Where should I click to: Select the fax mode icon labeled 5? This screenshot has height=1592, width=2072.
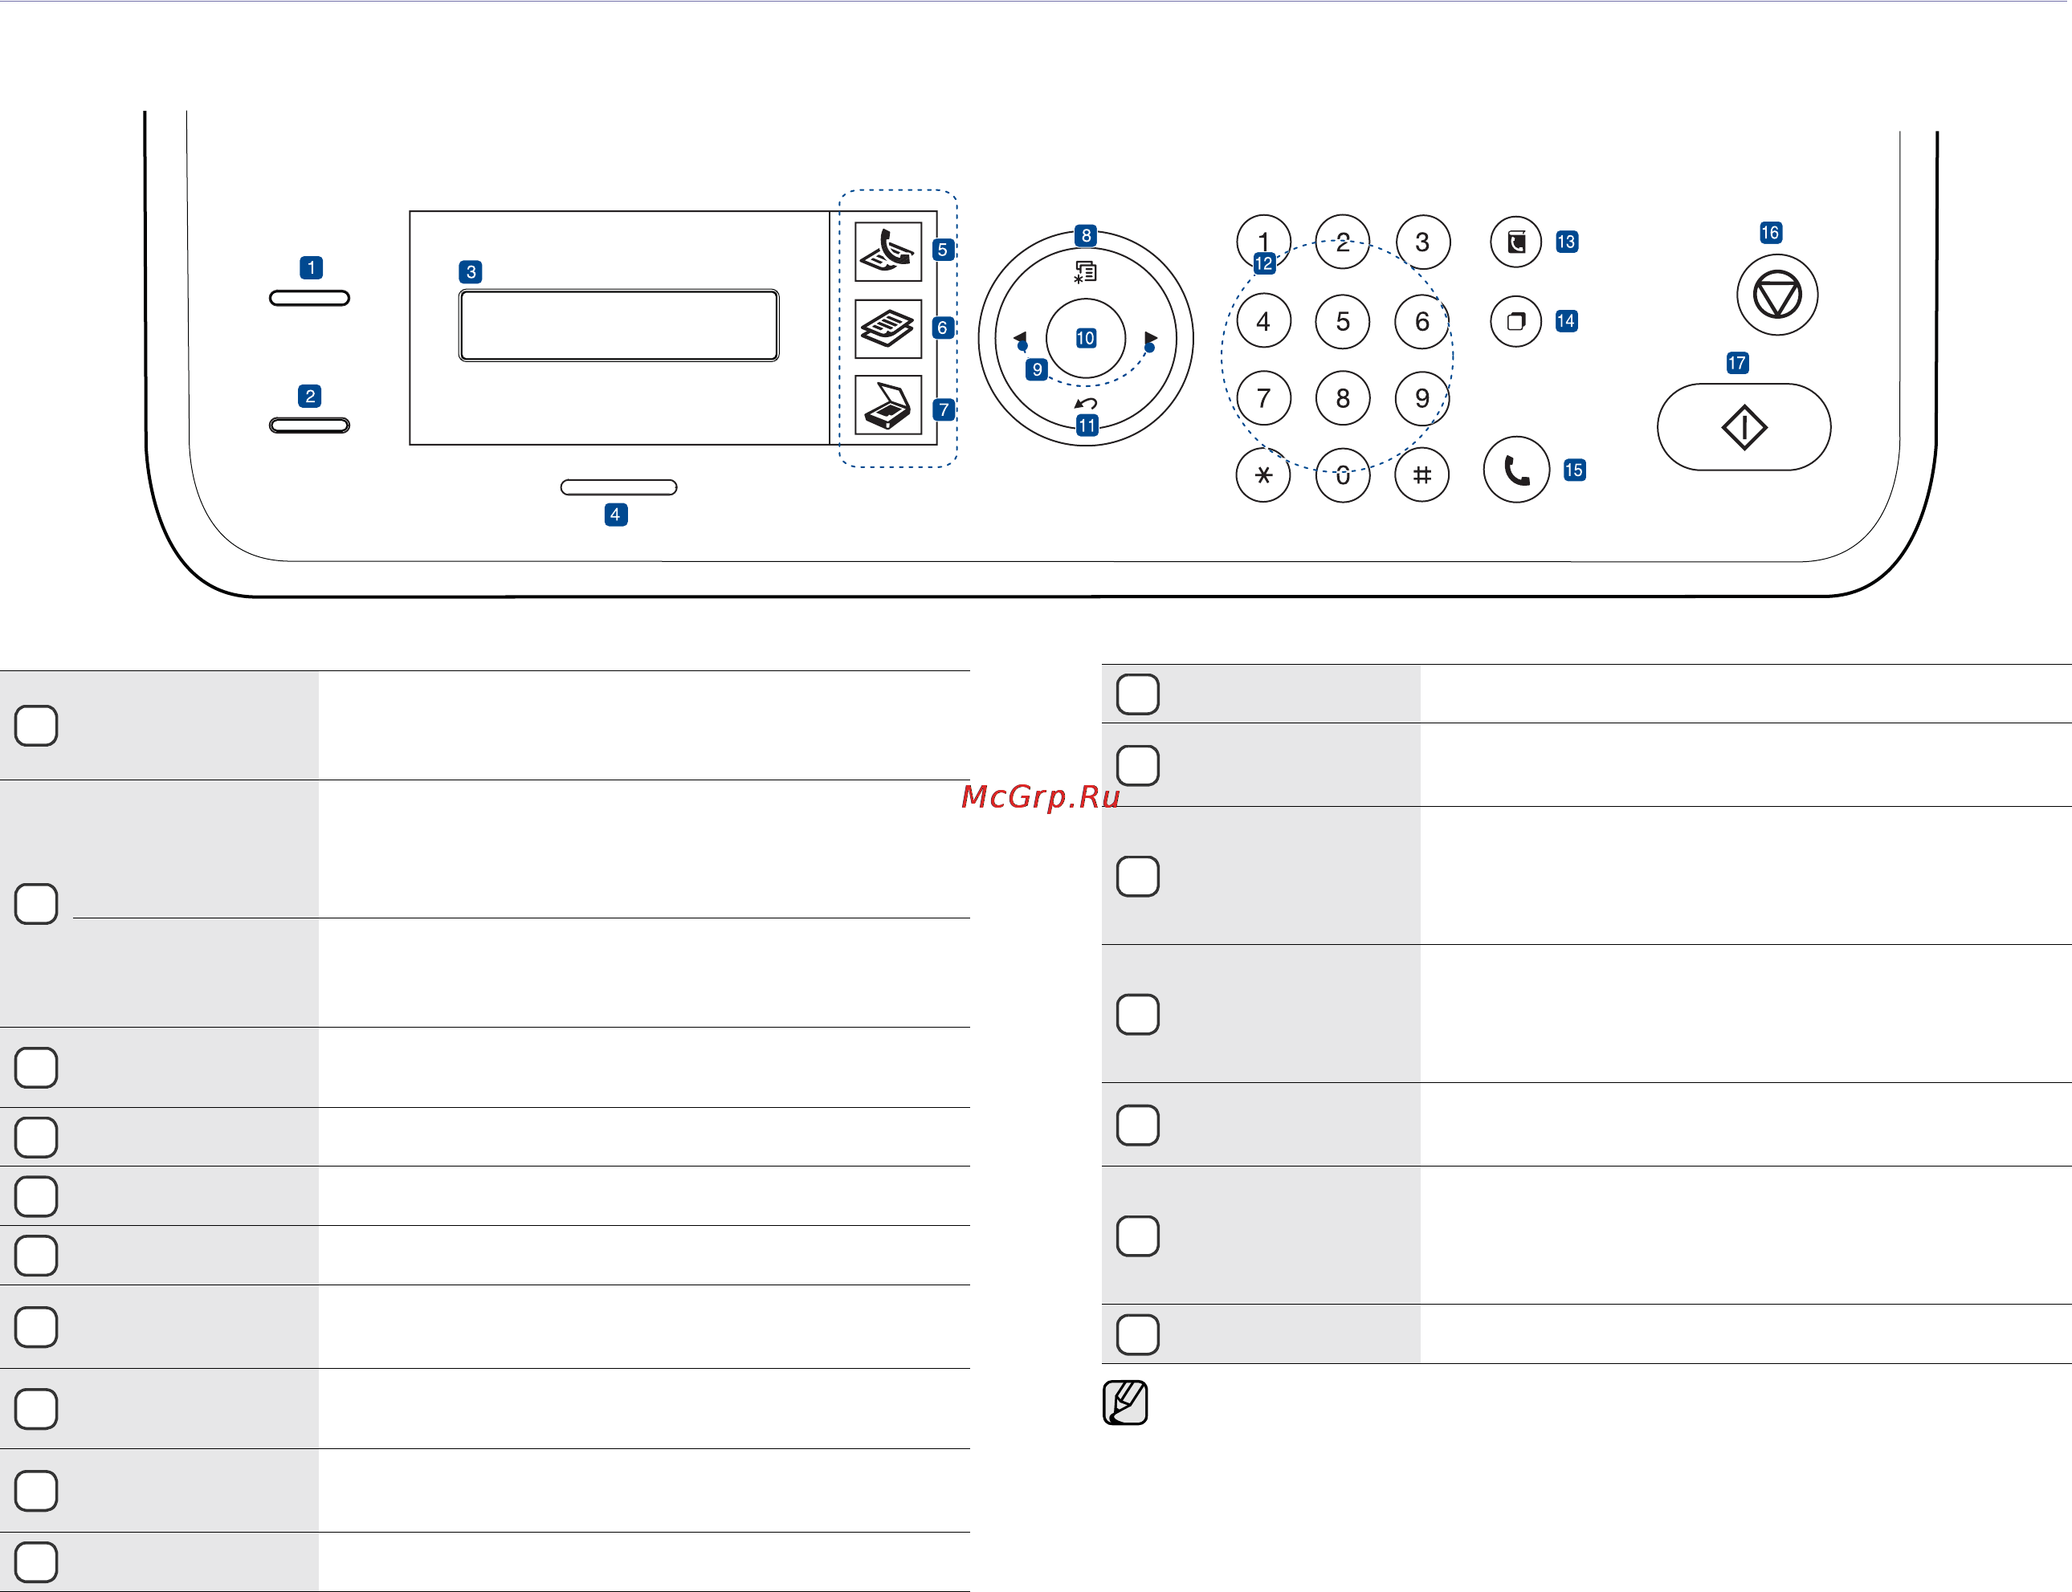(888, 251)
